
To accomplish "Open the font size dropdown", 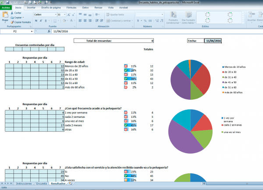I will click(x=65, y=14).
